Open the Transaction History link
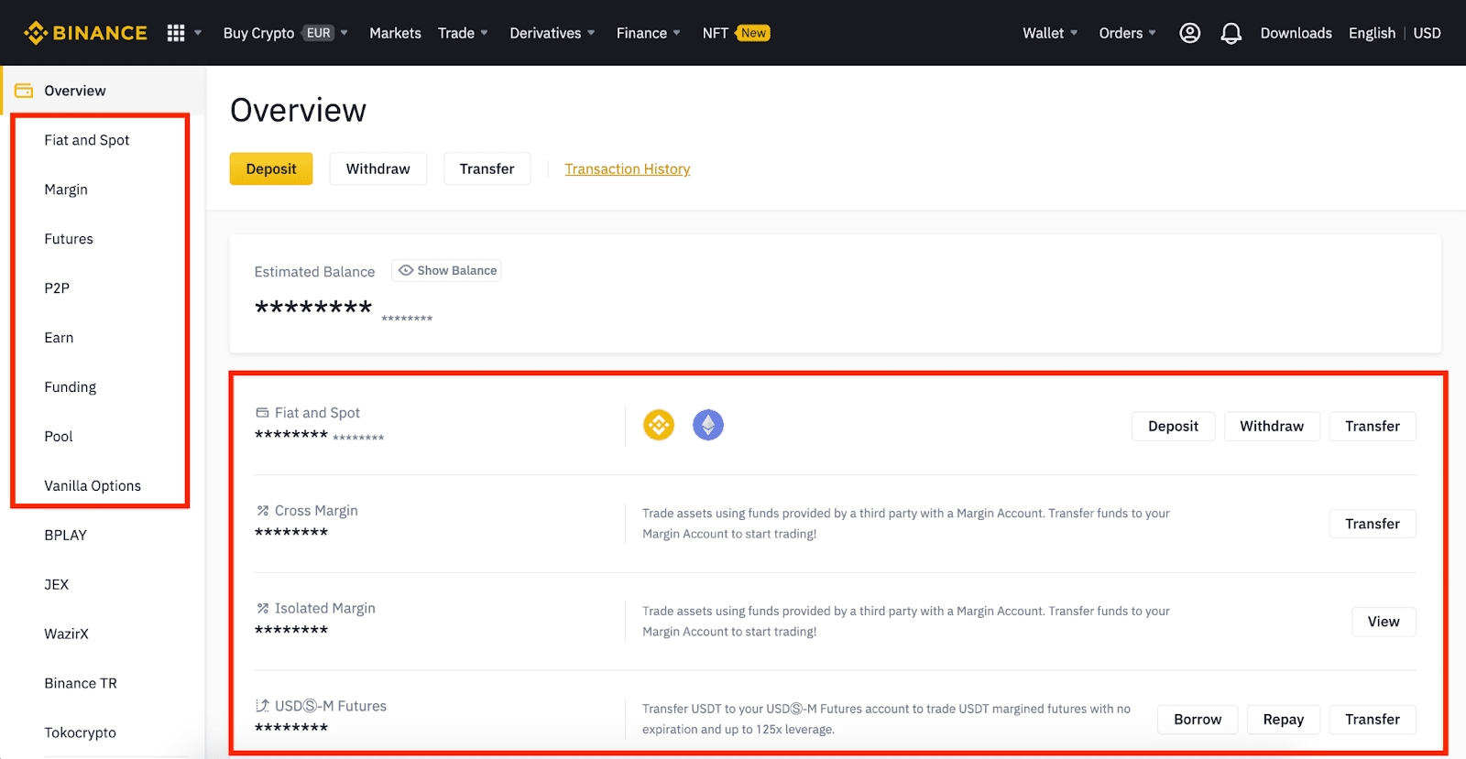The image size is (1466, 759). 627,169
